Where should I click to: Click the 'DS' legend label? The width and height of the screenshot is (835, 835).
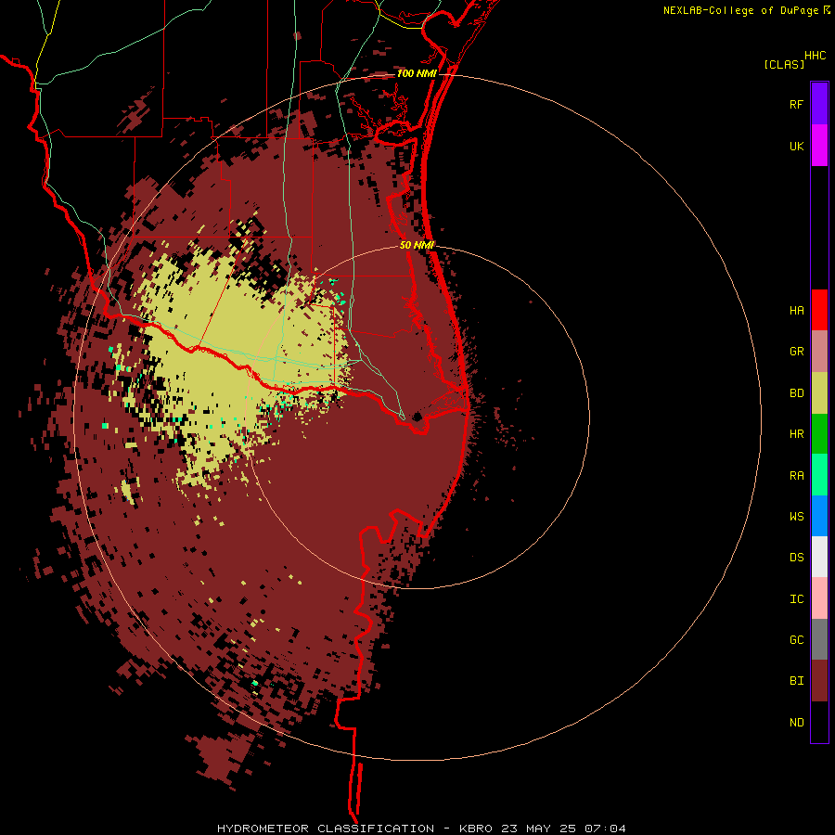pyautogui.click(x=796, y=558)
